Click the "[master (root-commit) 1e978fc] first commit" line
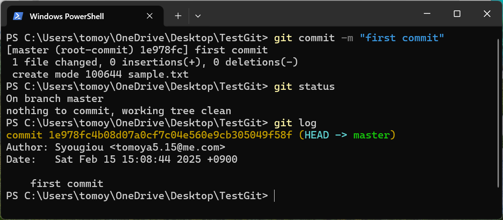The height and width of the screenshot is (220, 503). pyautogui.click(x=137, y=50)
